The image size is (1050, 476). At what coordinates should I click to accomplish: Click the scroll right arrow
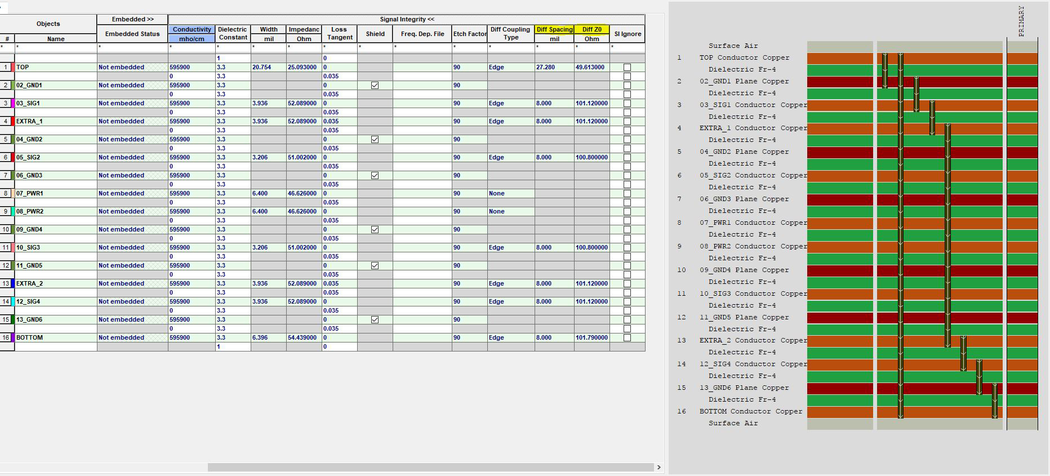659,468
